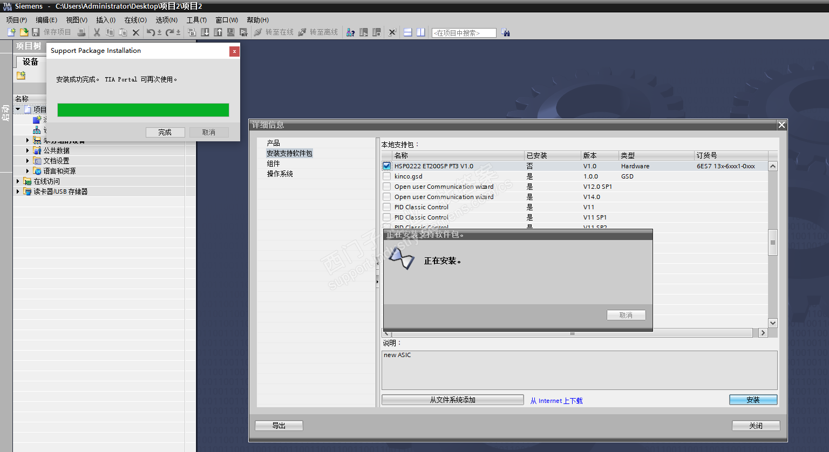Check the PID Classic Control V11 SP1 checkbox
829x452 pixels.
(386, 217)
